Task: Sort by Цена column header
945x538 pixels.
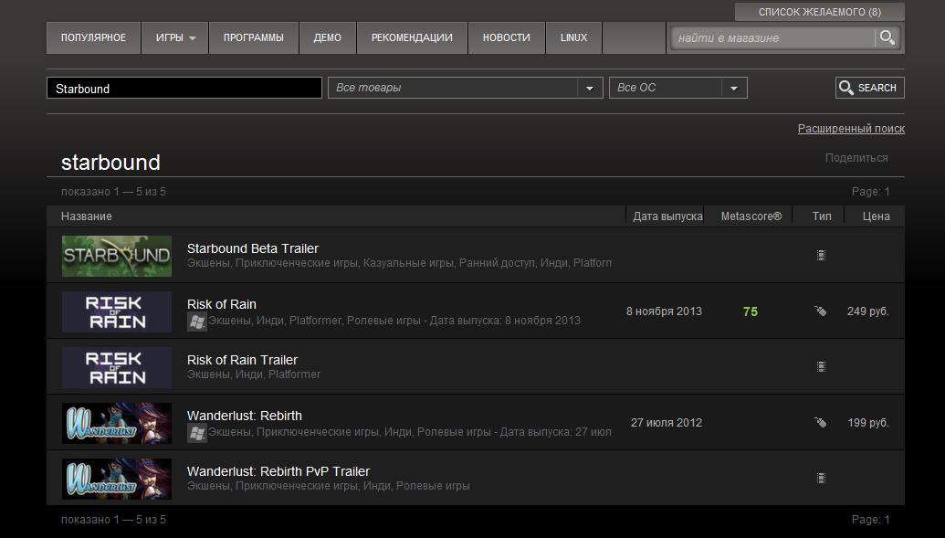Action: coord(876,216)
